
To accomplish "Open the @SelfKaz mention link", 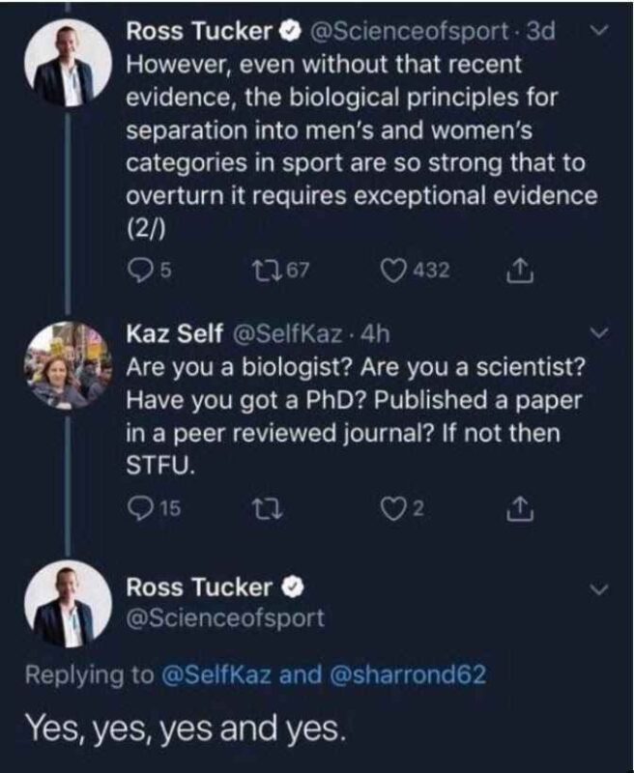I will [x=216, y=673].
